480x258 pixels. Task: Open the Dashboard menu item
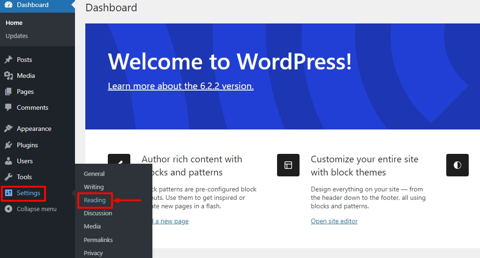37,5
